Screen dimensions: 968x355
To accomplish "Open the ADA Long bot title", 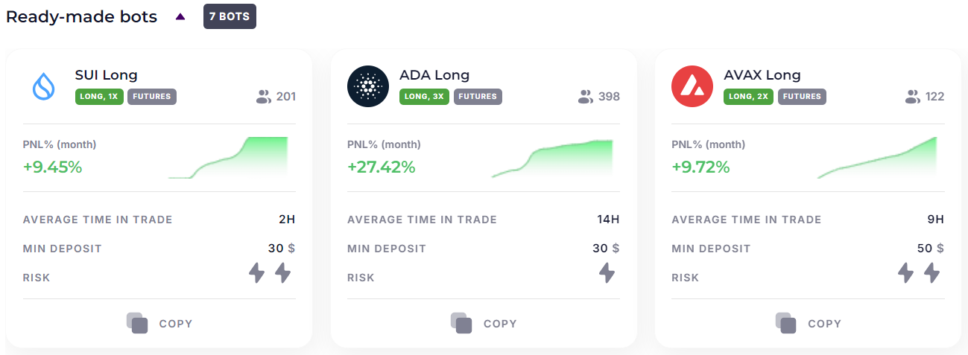I will coord(434,74).
